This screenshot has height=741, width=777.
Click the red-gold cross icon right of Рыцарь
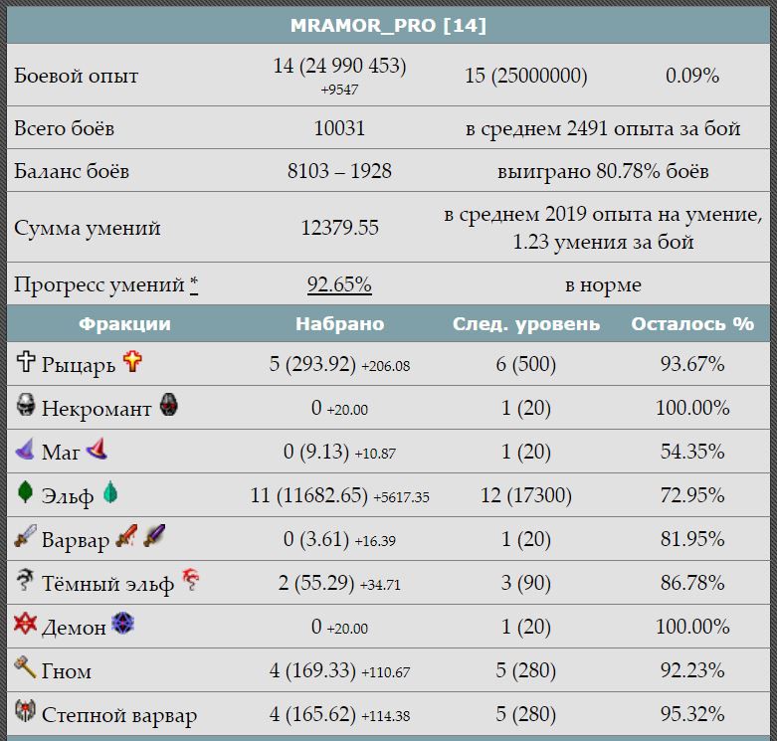click(x=132, y=362)
